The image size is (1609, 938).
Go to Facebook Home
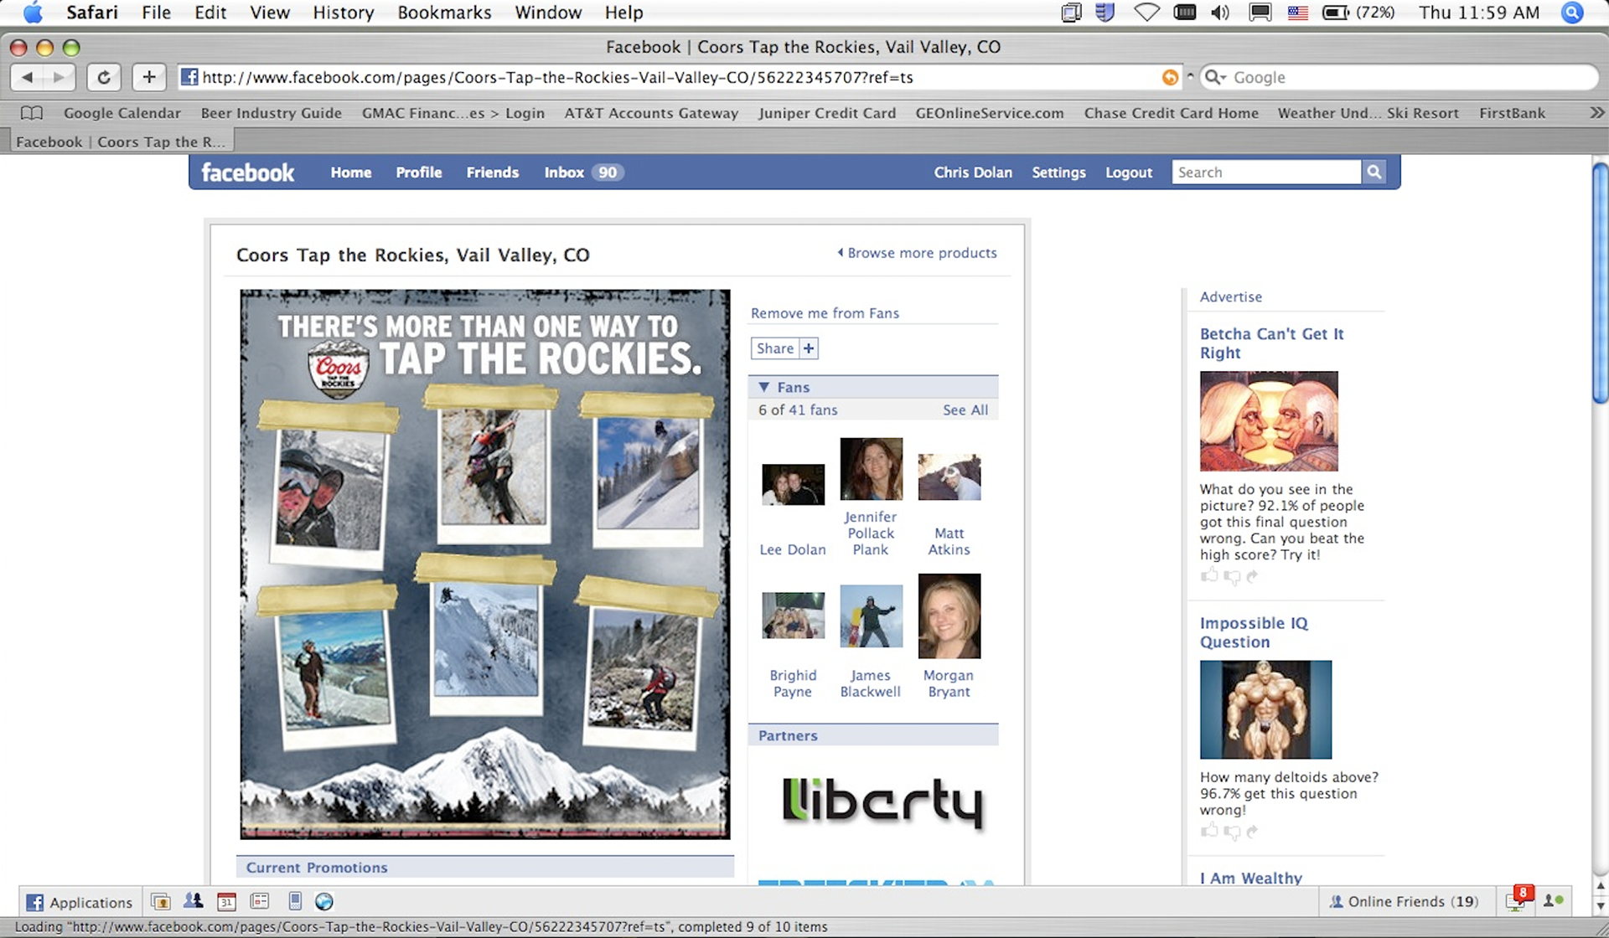350,173
